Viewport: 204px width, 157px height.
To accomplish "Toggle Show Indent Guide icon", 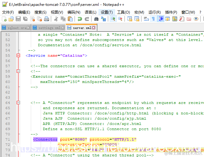I will point(161,19).
